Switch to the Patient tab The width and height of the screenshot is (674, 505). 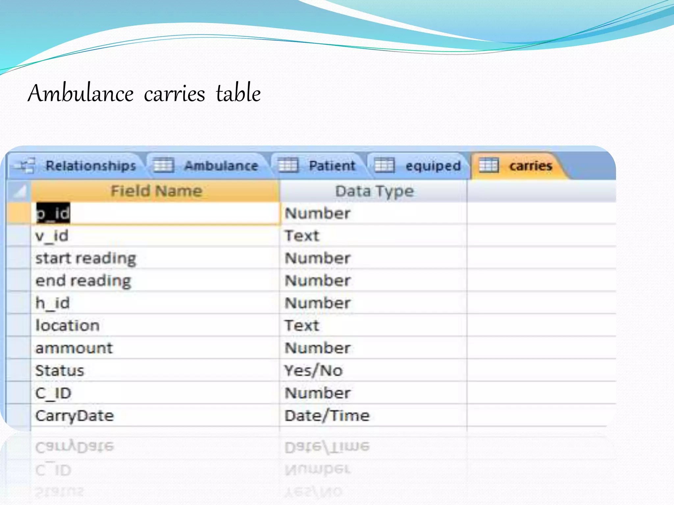point(332,166)
